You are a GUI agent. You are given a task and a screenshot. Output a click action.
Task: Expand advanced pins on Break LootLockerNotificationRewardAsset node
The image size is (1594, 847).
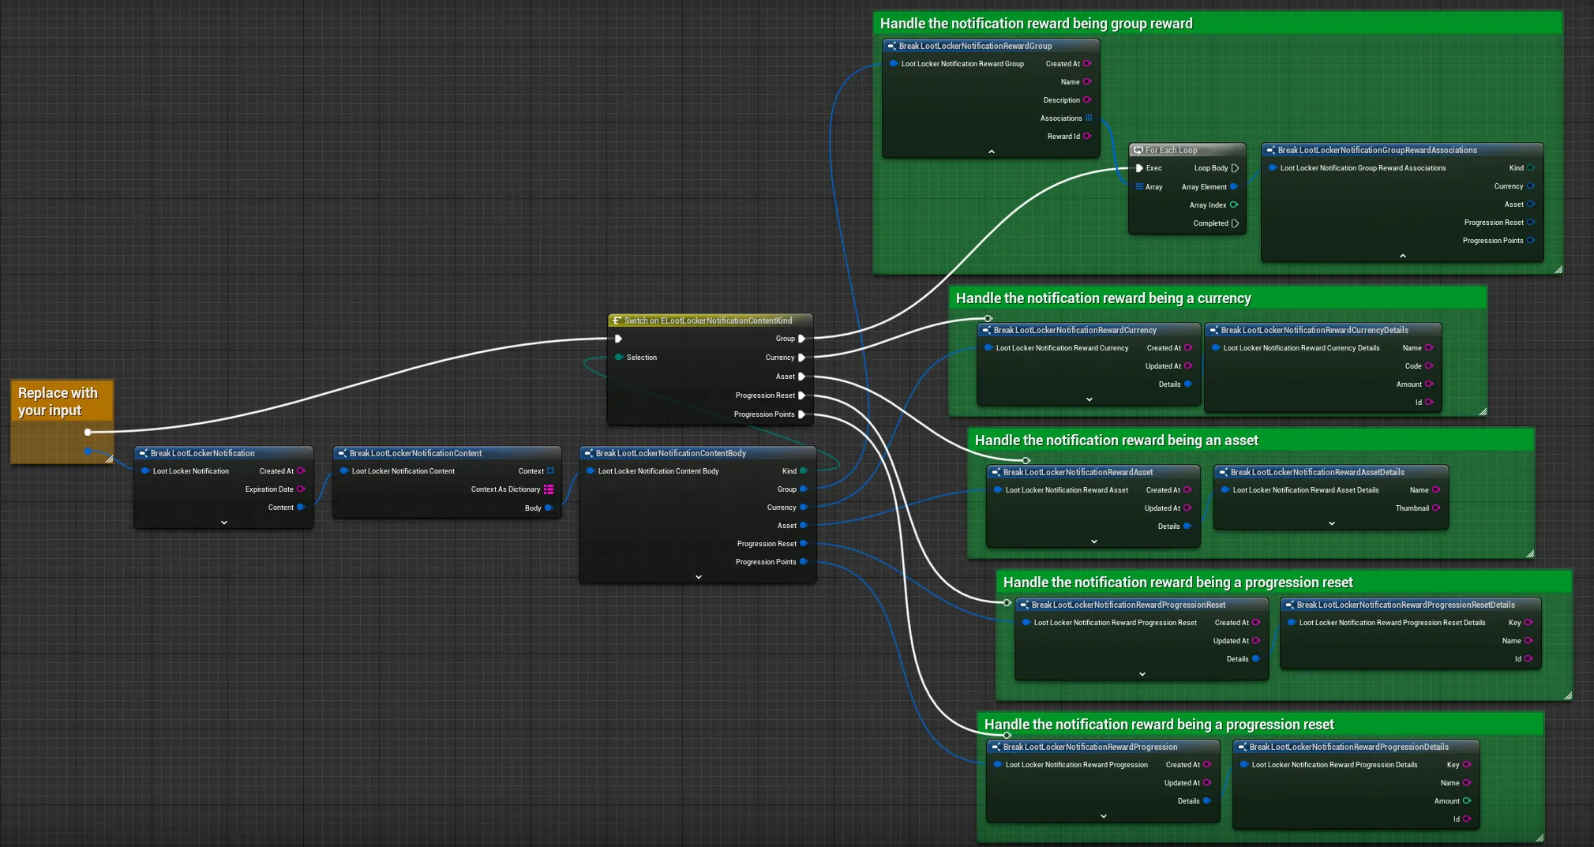[1094, 542]
